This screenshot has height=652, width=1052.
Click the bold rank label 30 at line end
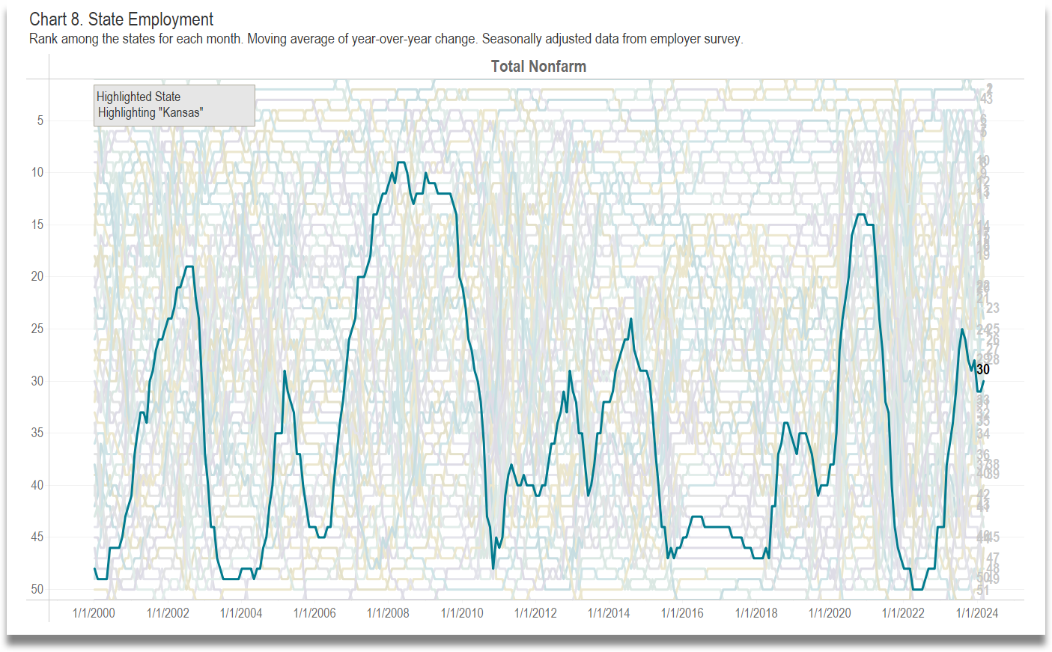(x=983, y=369)
